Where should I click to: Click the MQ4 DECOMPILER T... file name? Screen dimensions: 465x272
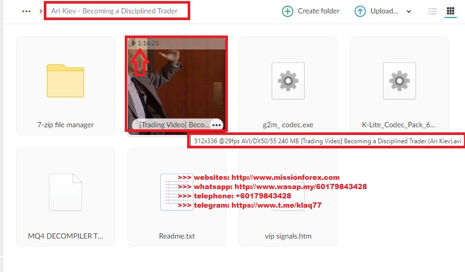tap(65, 236)
